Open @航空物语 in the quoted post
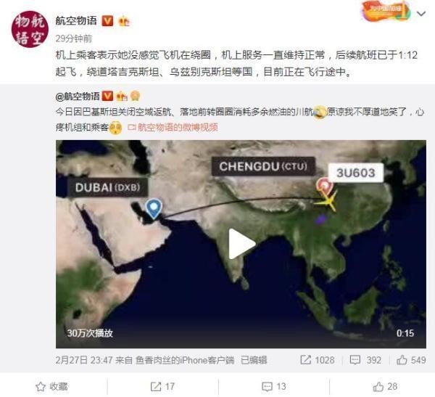 tap(78, 97)
